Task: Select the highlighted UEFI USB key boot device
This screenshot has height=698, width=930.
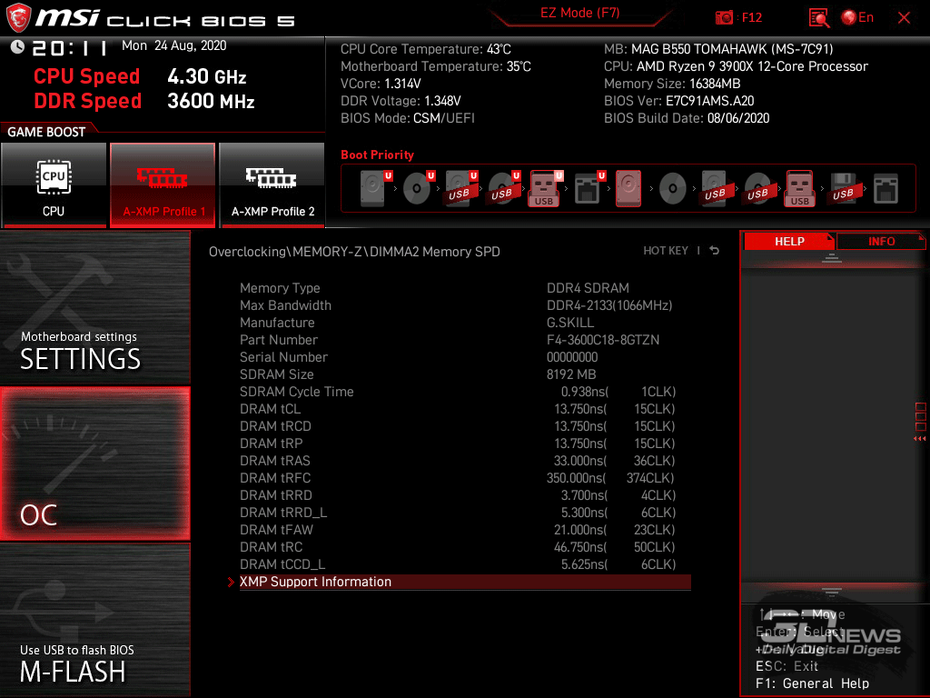Action: (x=545, y=188)
